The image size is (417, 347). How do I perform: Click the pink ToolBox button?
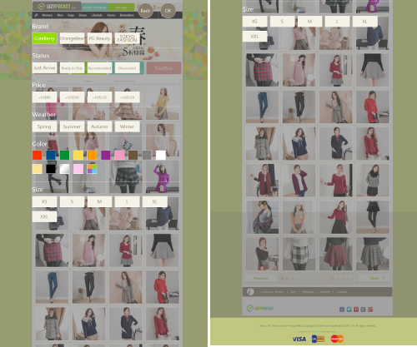point(164,68)
